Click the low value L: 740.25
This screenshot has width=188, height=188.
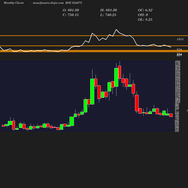click(108, 15)
